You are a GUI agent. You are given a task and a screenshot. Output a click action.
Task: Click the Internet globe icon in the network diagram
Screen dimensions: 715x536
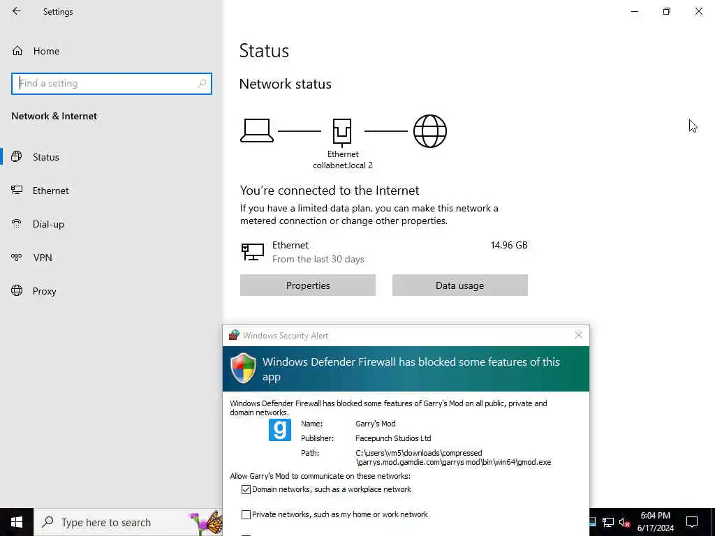(x=429, y=131)
